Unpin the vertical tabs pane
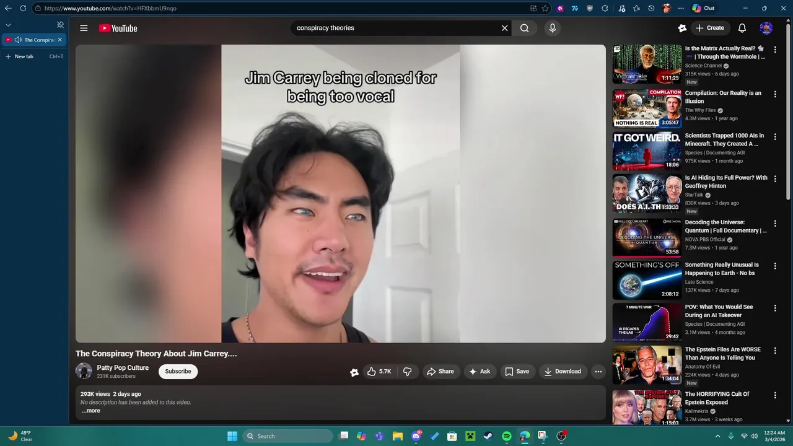 [60, 25]
